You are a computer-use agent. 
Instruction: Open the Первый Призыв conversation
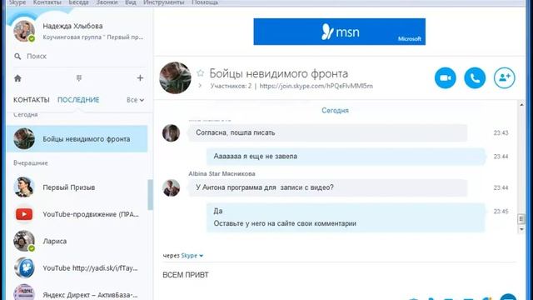tap(77, 187)
